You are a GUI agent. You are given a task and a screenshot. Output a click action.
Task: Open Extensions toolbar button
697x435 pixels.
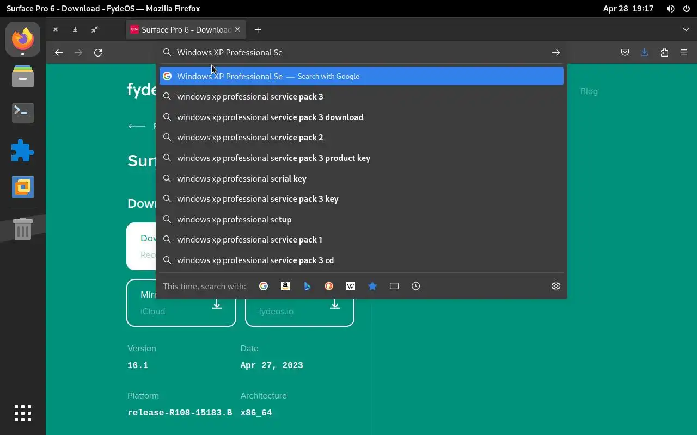[x=664, y=53]
